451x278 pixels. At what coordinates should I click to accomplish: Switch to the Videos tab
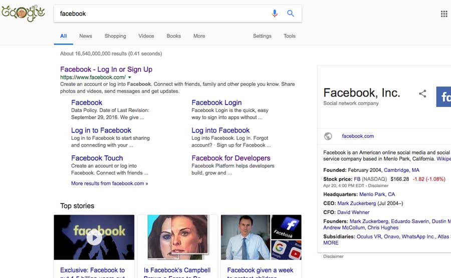coord(146,36)
